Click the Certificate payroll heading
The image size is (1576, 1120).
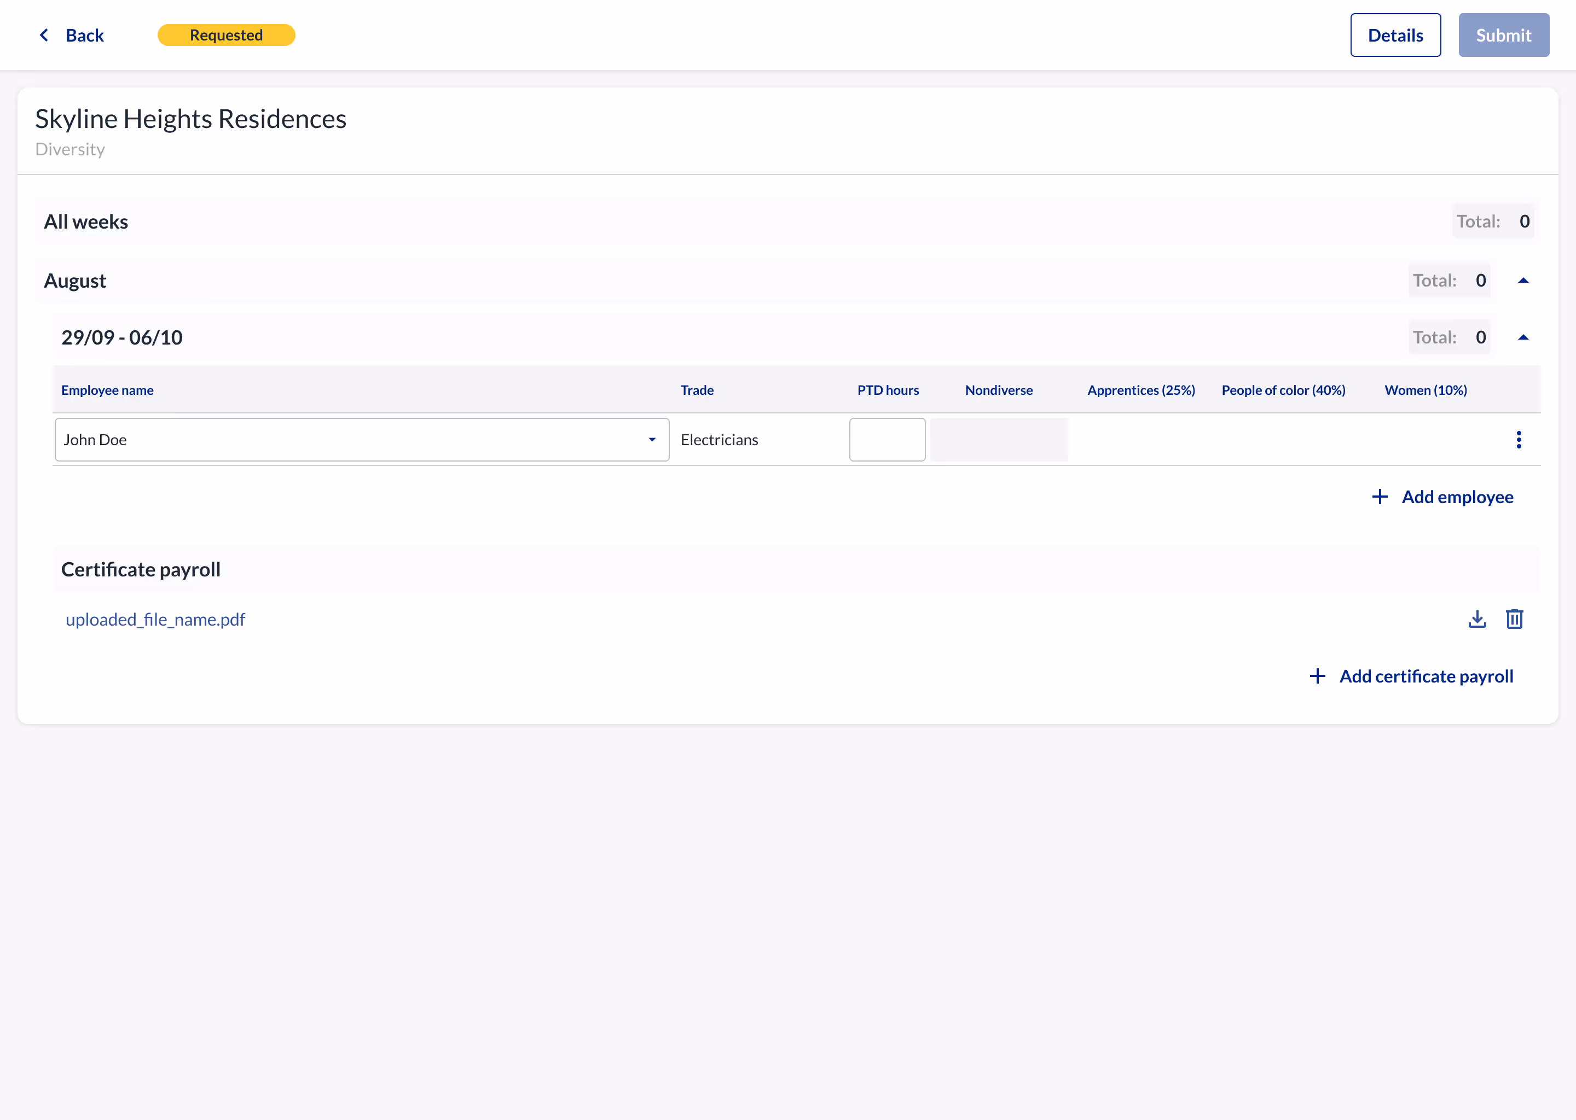141,569
